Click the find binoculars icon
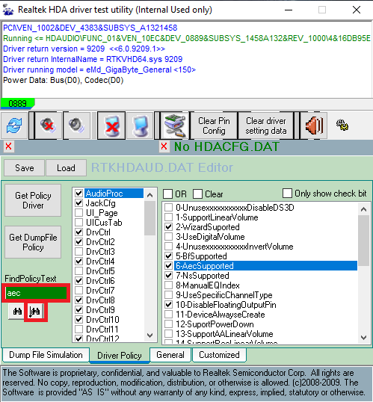The image size is (373, 402). point(16,312)
